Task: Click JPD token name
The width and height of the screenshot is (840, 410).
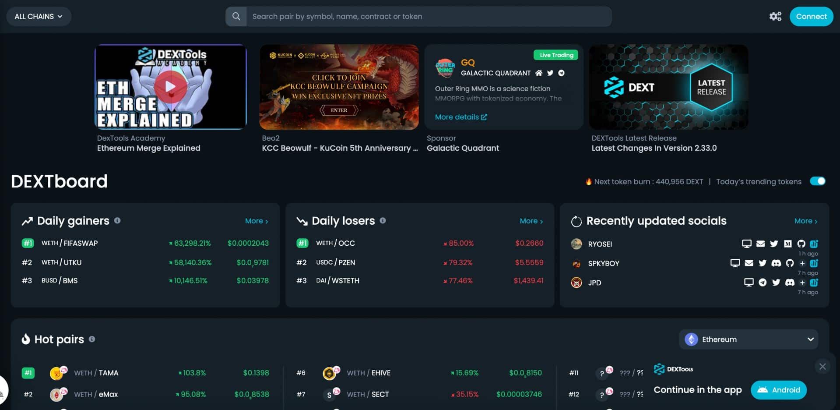Action: (x=594, y=283)
